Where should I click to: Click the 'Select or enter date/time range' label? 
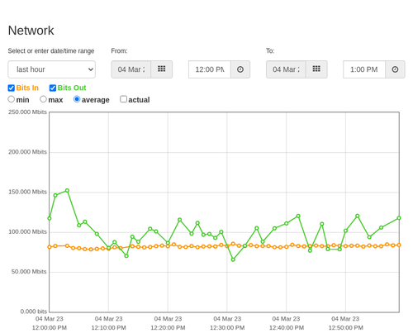click(51, 51)
